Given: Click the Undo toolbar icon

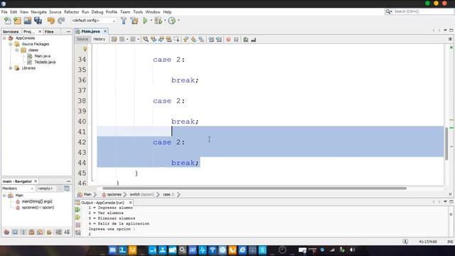Looking at the screenshot, I should pyautogui.click(x=50, y=21).
